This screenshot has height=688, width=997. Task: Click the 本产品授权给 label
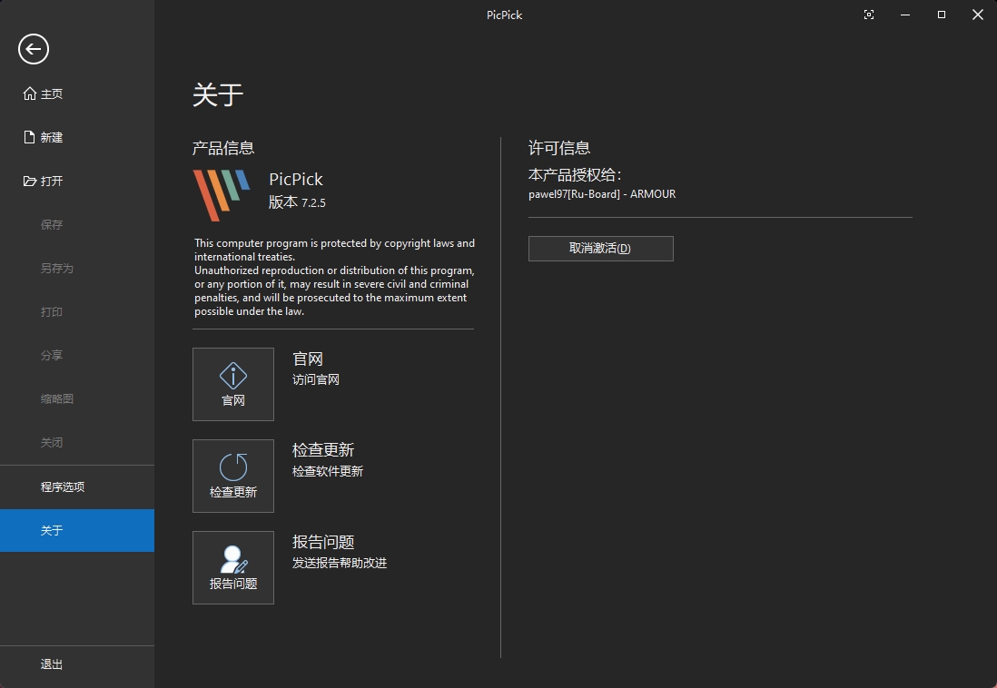coord(575,175)
